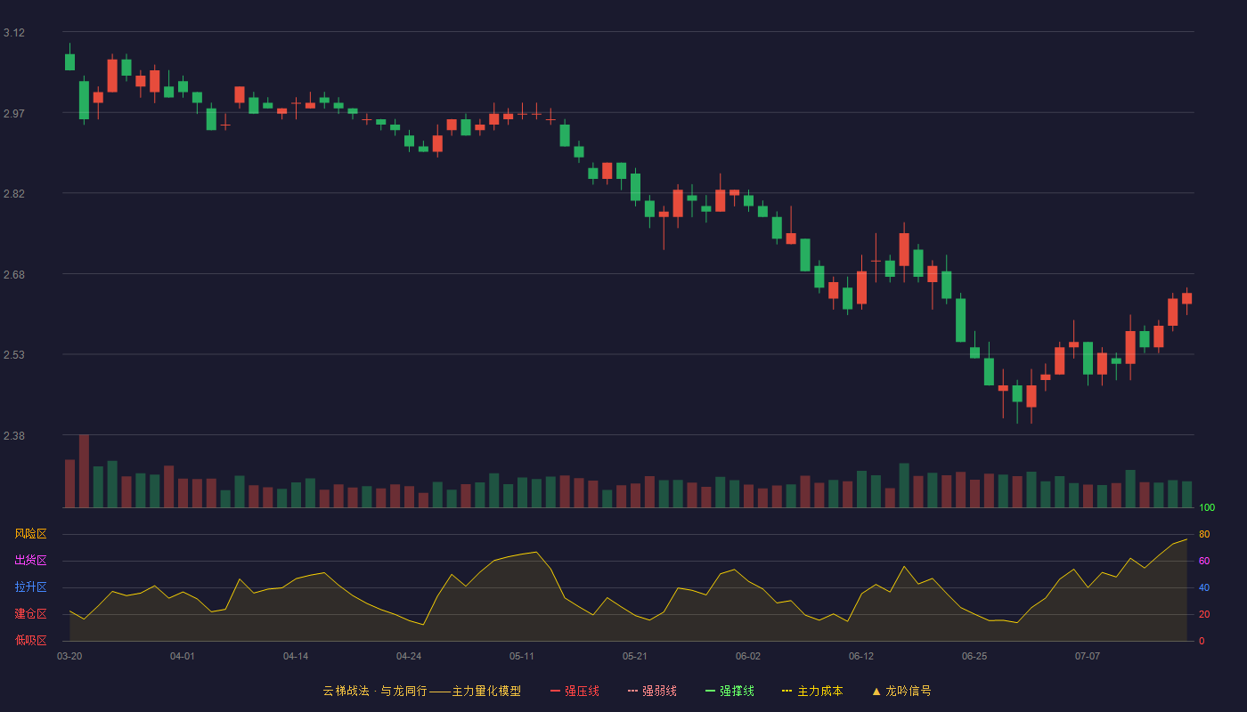Click the 低吸区 zone label
The width and height of the screenshot is (1247, 712).
click(30, 640)
